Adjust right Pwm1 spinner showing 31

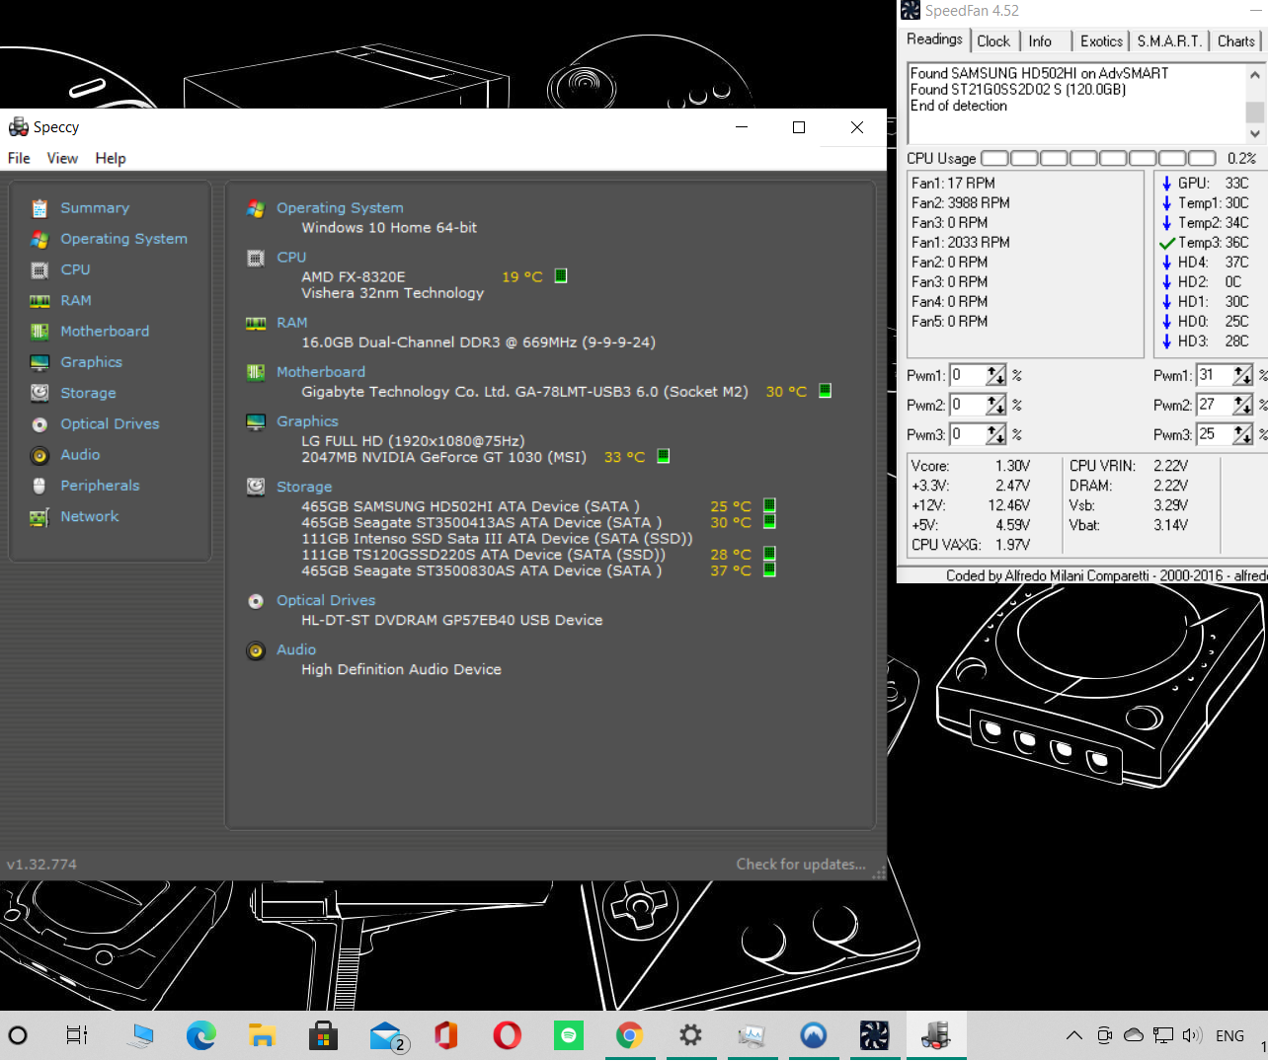click(1242, 375)
